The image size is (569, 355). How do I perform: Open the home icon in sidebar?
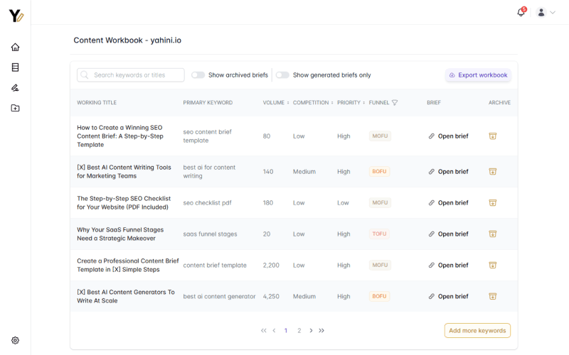[15, 47]
